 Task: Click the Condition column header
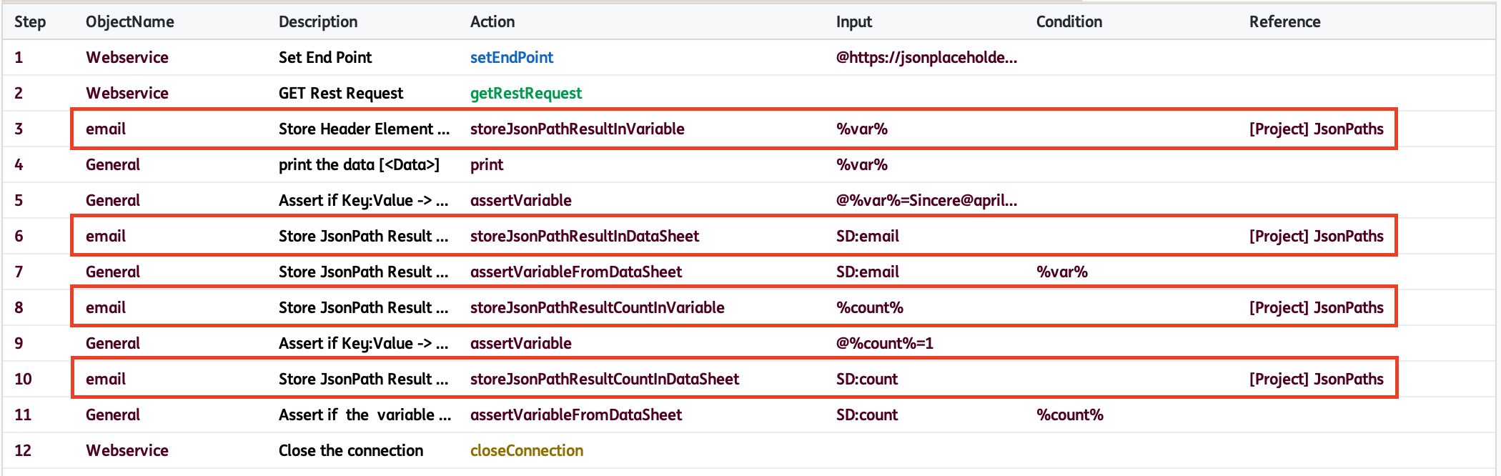tap(1069, 21)
